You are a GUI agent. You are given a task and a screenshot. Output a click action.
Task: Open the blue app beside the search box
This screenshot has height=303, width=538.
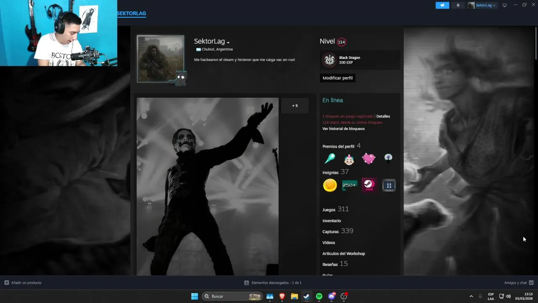(270, 296)
